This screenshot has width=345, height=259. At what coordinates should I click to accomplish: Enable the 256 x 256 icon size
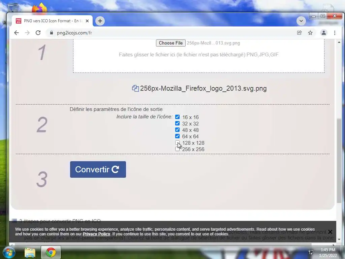pyautogui.click(x=177, y=149)
